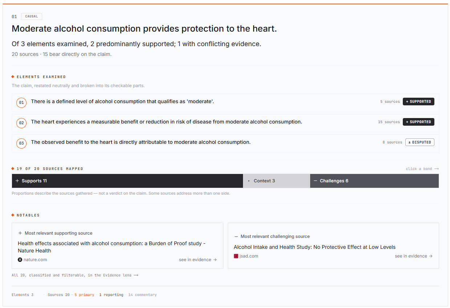Open 'see in evidence' for nature.com source
Screen dimensions: 450x308
198,260
